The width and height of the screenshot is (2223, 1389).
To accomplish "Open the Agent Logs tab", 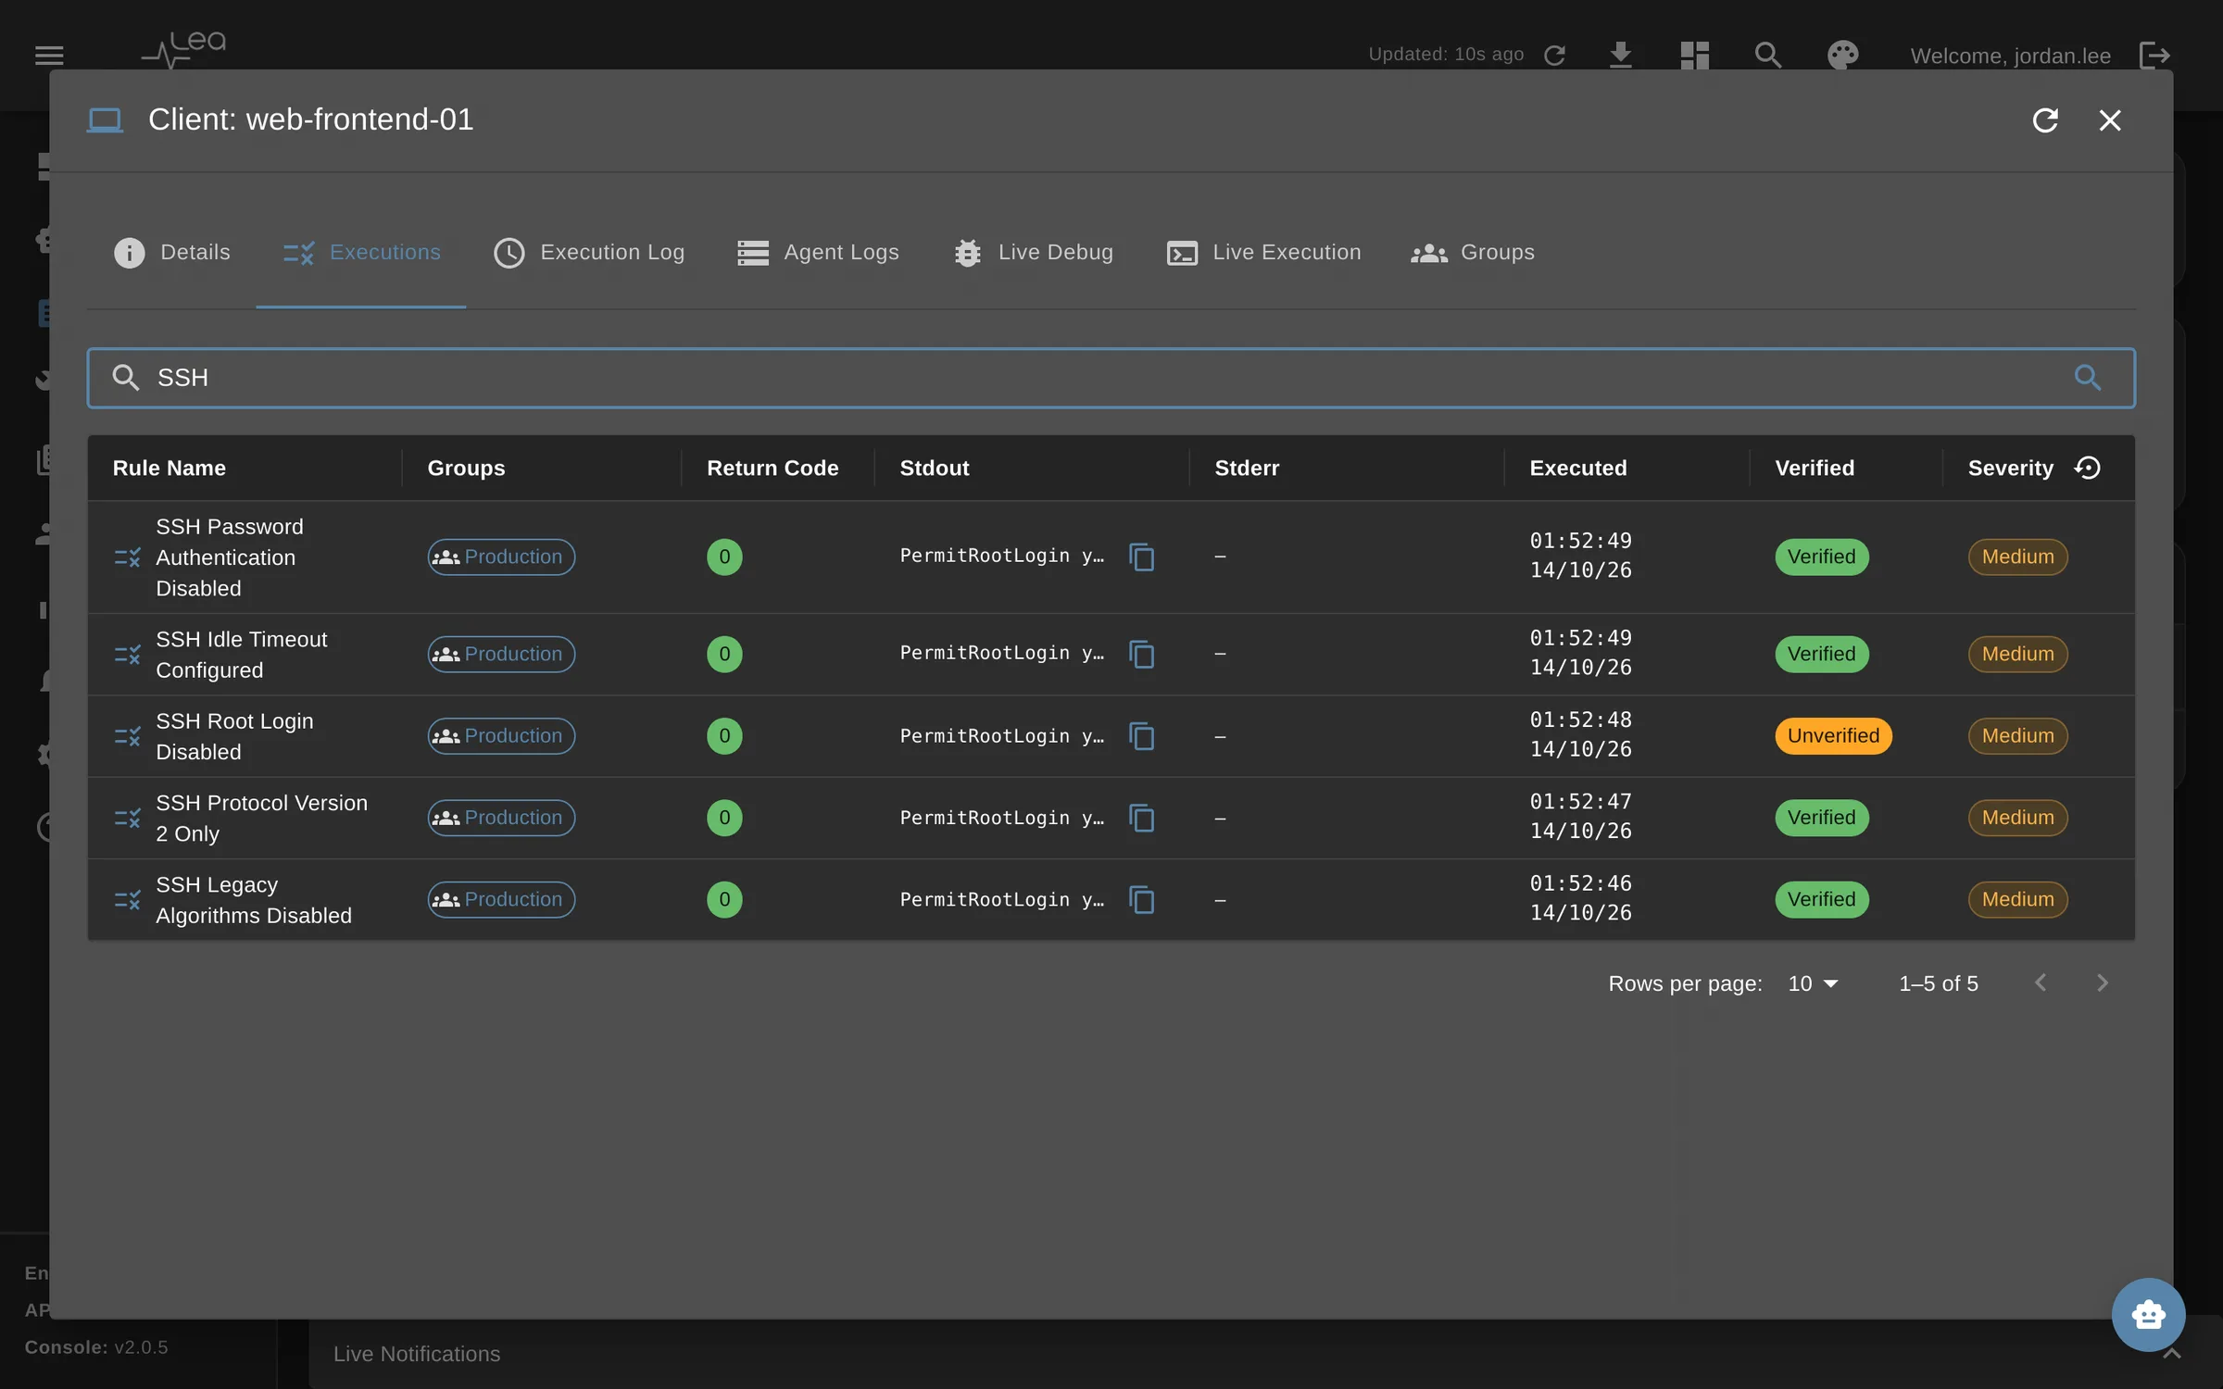I will coord(818,253).
